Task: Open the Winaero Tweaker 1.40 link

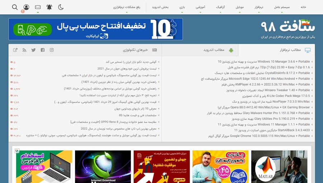Action: pyautogui.click(x=268, y=90)
